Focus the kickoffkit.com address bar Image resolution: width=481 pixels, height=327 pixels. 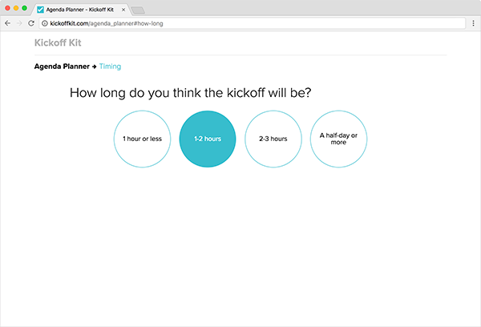pos(253,23)
